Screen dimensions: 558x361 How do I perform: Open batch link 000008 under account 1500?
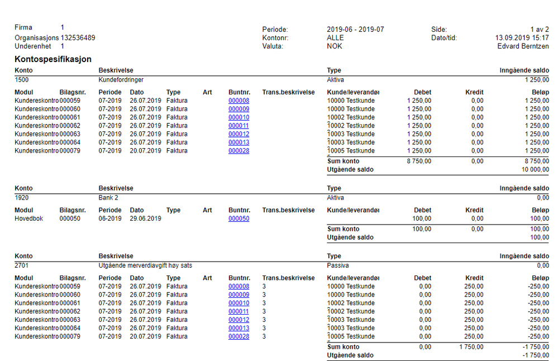239,101
